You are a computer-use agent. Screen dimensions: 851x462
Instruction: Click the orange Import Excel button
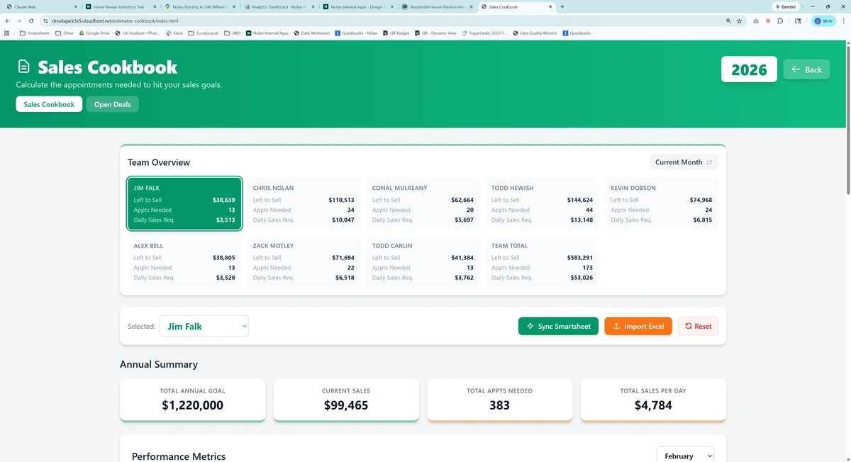pos(638,326)
